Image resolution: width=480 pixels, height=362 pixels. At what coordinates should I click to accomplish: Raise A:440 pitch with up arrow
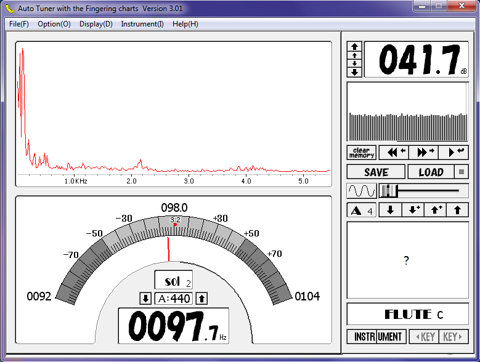tap(202, 299)
